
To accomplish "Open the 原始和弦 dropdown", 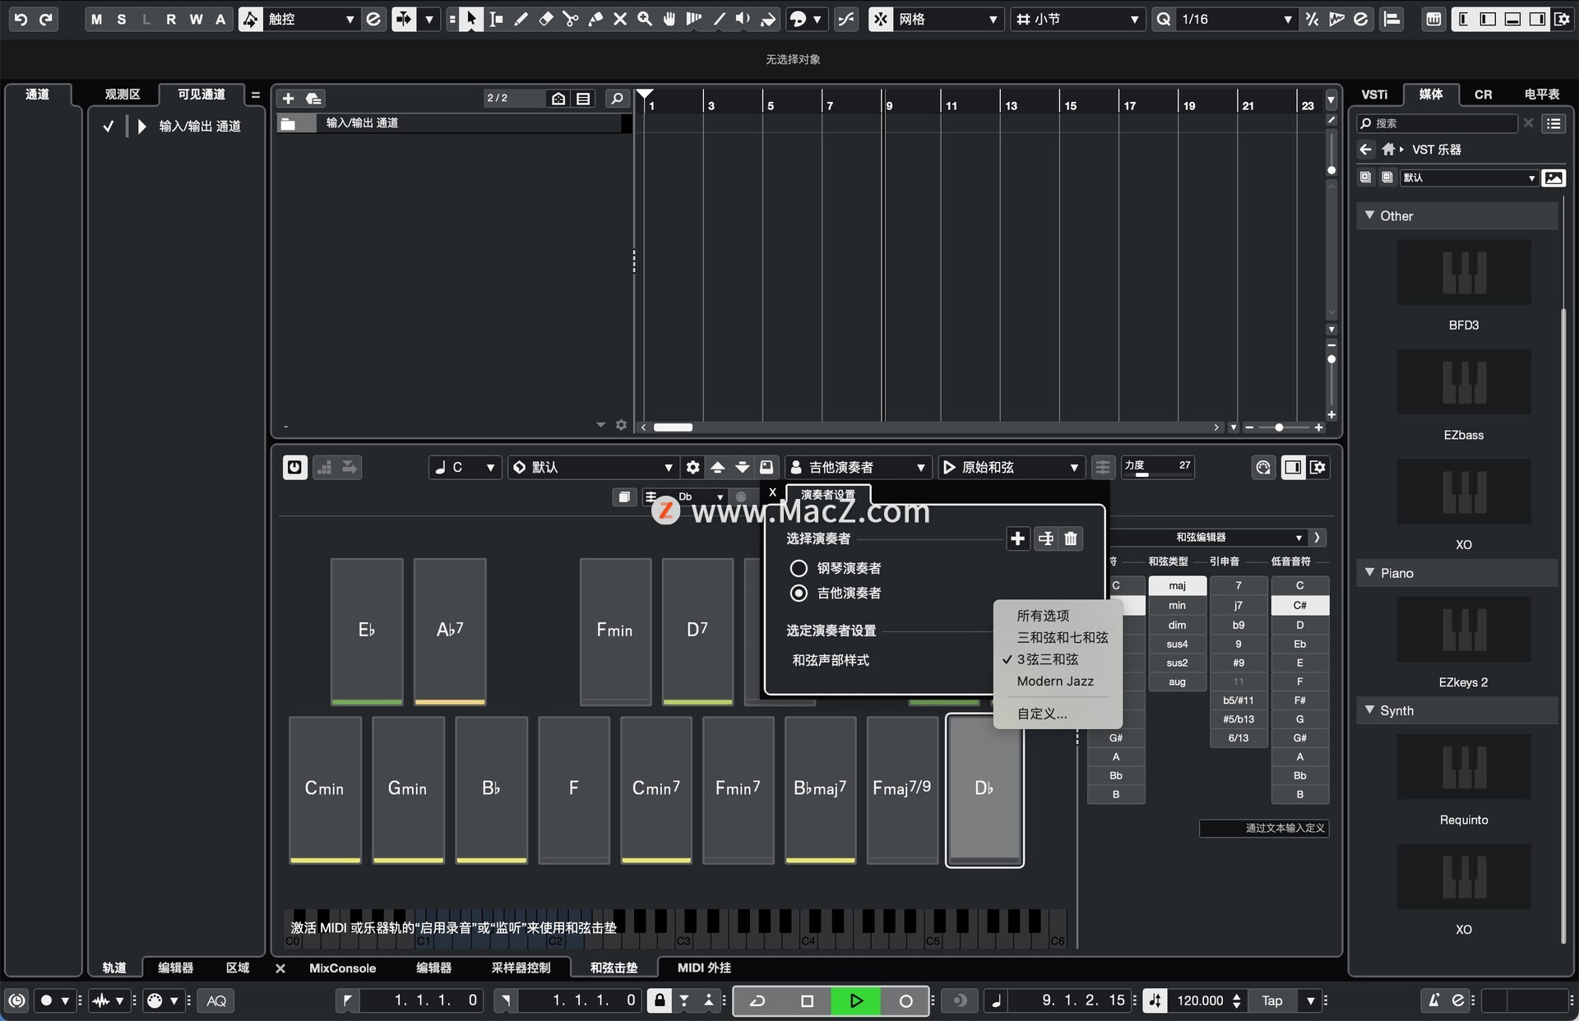I will point(1012,467).
